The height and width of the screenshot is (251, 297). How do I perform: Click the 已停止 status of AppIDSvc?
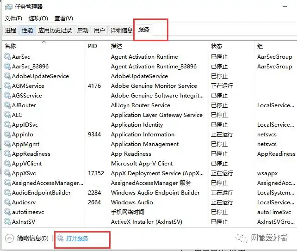click(219, 124)
